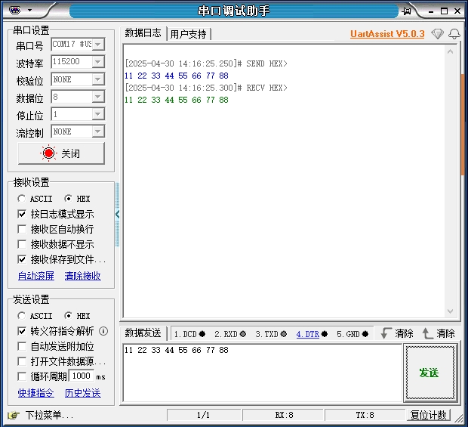Select HEX in 接收设置
Viewport: 468px width, 427px height.
click(77, 199)
